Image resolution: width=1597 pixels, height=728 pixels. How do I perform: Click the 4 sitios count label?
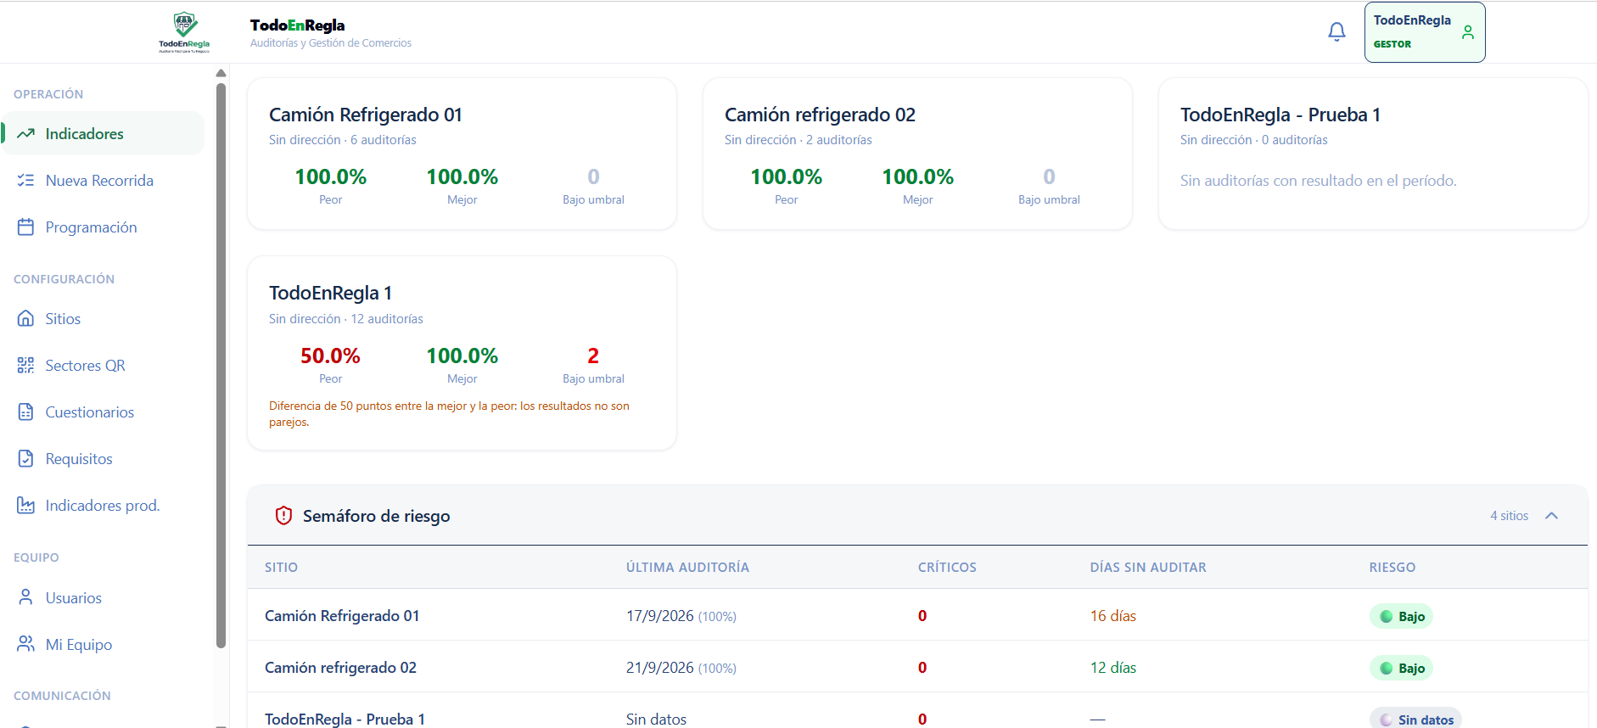coord(1510,516)
